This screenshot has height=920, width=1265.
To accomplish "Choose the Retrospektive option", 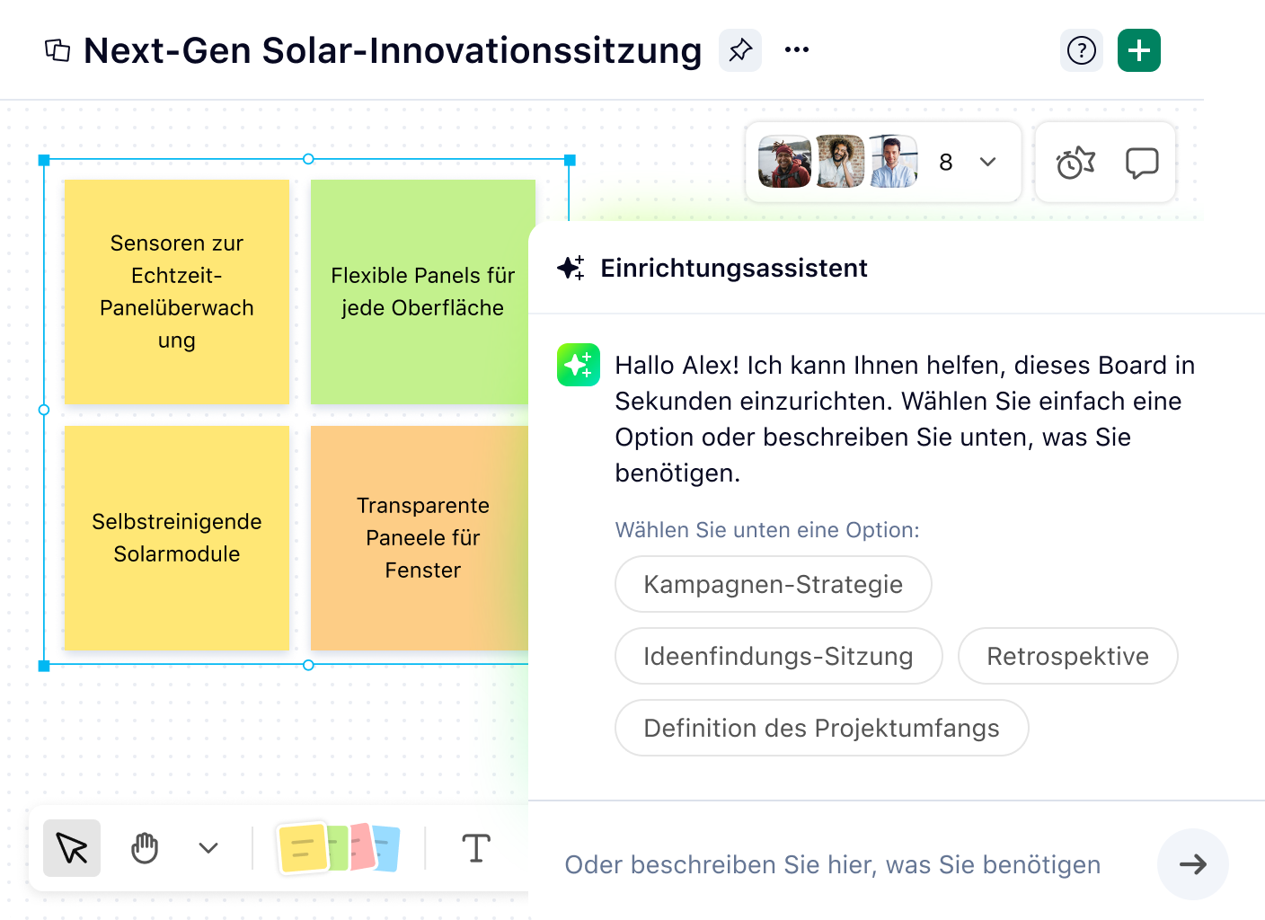I will (1067, 656).
